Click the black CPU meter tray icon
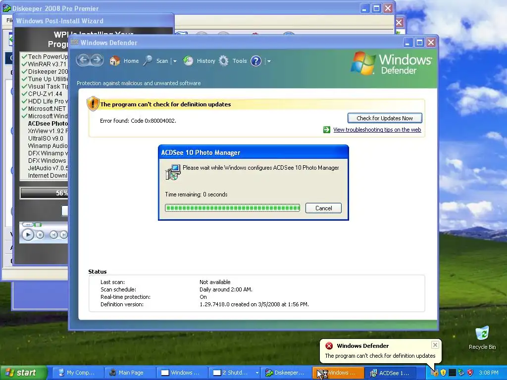The height and width of the screenshot is (380, 507). tap(453, 373)
